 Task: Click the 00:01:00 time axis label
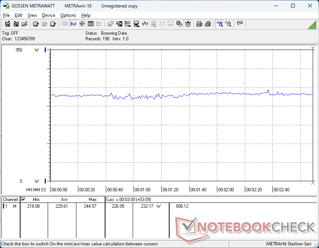pos(142,190)
